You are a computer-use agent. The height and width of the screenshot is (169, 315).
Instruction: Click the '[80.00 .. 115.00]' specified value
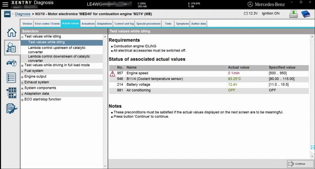click(282, 79)
